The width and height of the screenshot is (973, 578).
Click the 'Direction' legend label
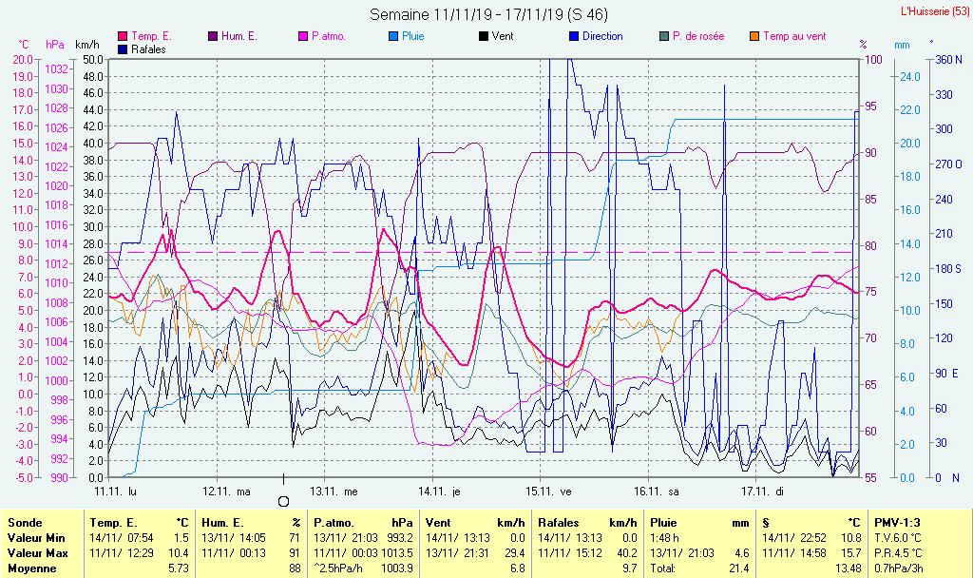pyautogui.click(x=602, y=37)
